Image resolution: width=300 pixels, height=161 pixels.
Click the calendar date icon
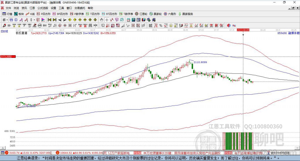pos(128,20)
